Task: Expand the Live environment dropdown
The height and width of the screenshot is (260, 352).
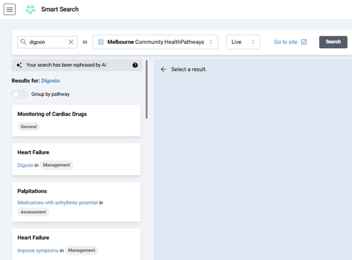Action: coord(243,42)
